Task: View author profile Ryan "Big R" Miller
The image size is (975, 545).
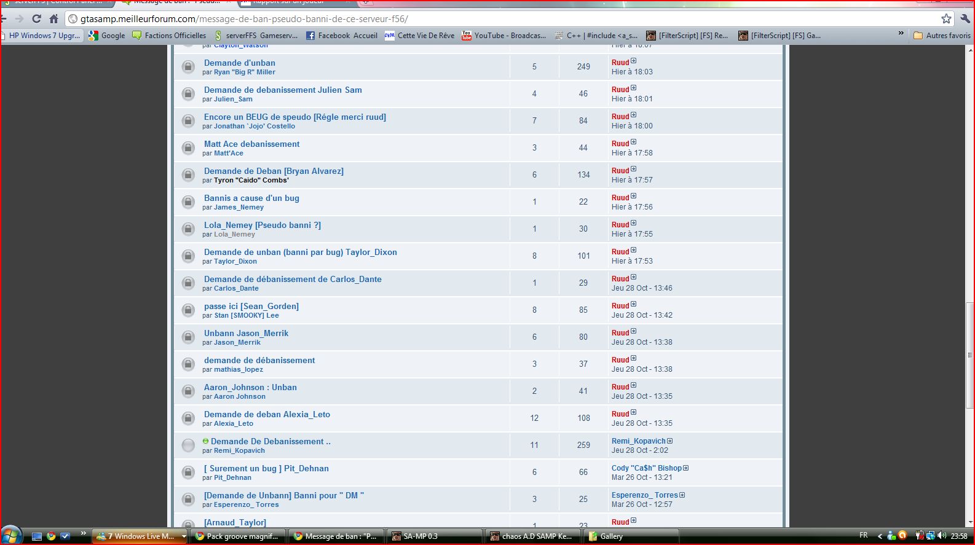Action: [x=245, y=72]
